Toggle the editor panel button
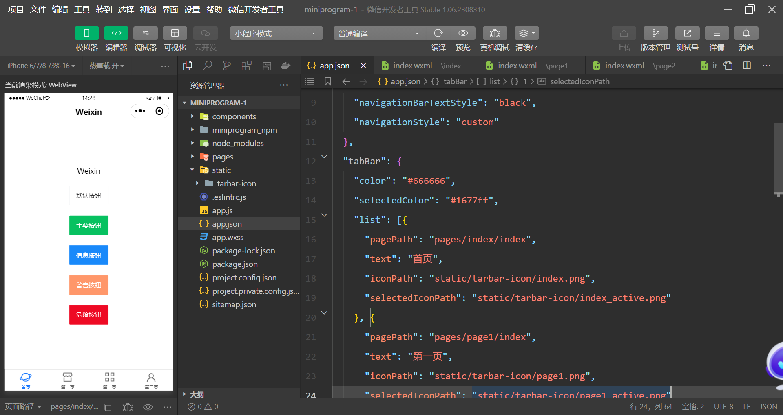Image resolution: width=783 pixels, height=415 pixels. [116, 33]
